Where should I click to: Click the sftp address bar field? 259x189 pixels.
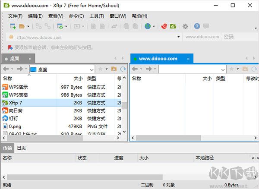94,37
